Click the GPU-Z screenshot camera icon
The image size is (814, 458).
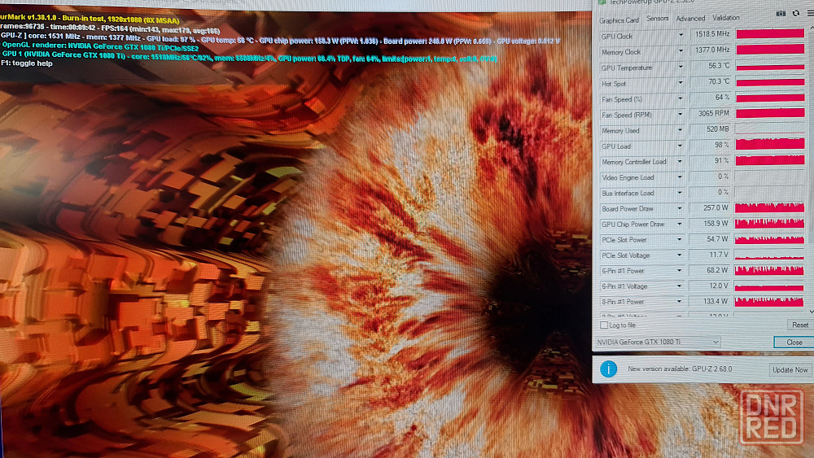click(781, 13)
